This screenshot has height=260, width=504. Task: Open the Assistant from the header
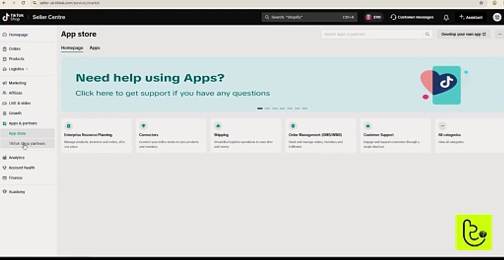[x=471, y=17]
